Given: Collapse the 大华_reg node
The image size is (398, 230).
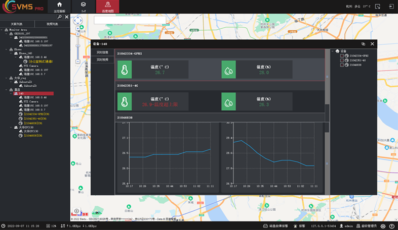Looking at the screenshot, I should 7,78.
